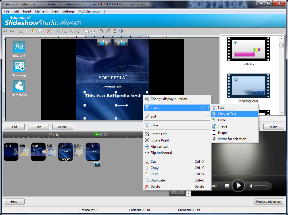The height and width of the screenshot is (215, 288).
Task: Open the View menu
Action: (x=55, y=11)
